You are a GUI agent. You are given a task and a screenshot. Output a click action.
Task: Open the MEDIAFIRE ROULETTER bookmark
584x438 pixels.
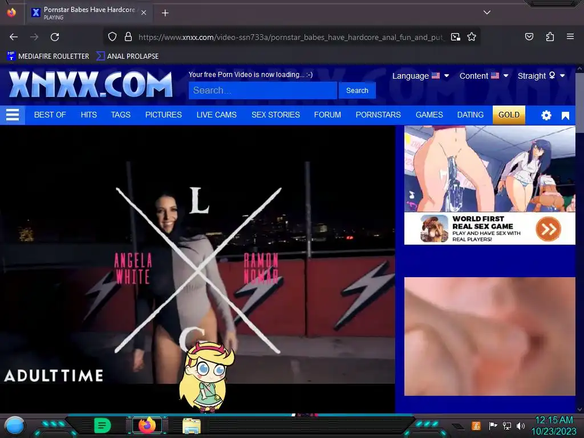48,56
